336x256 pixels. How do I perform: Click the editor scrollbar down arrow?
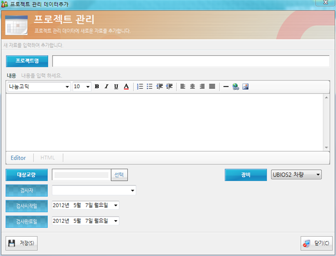[x=326, y=147]
